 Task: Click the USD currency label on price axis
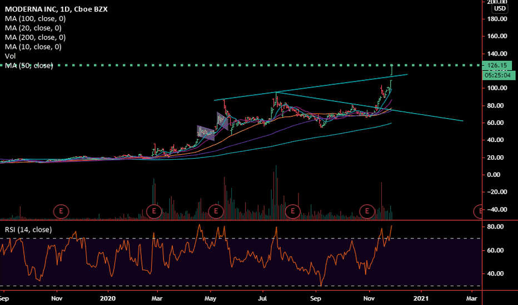point(500,8)
